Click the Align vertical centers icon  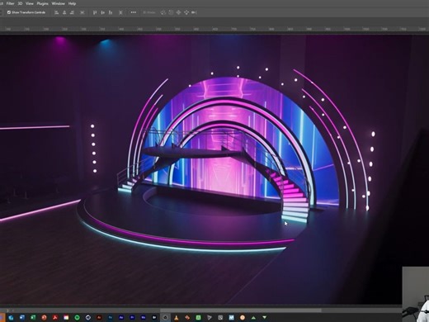103,12
